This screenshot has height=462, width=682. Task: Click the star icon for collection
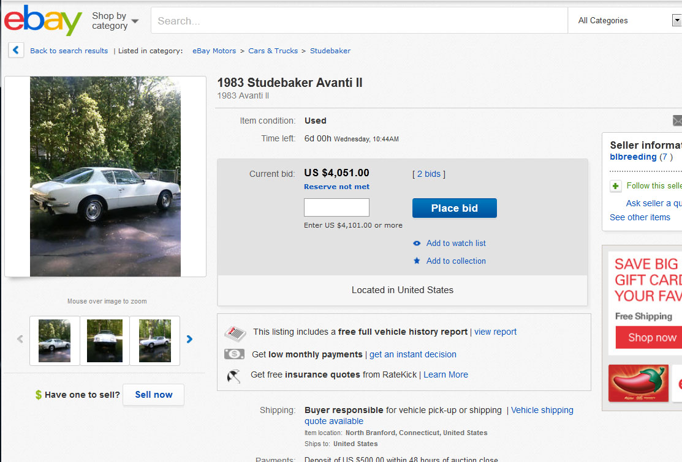(x=417, y=261)
